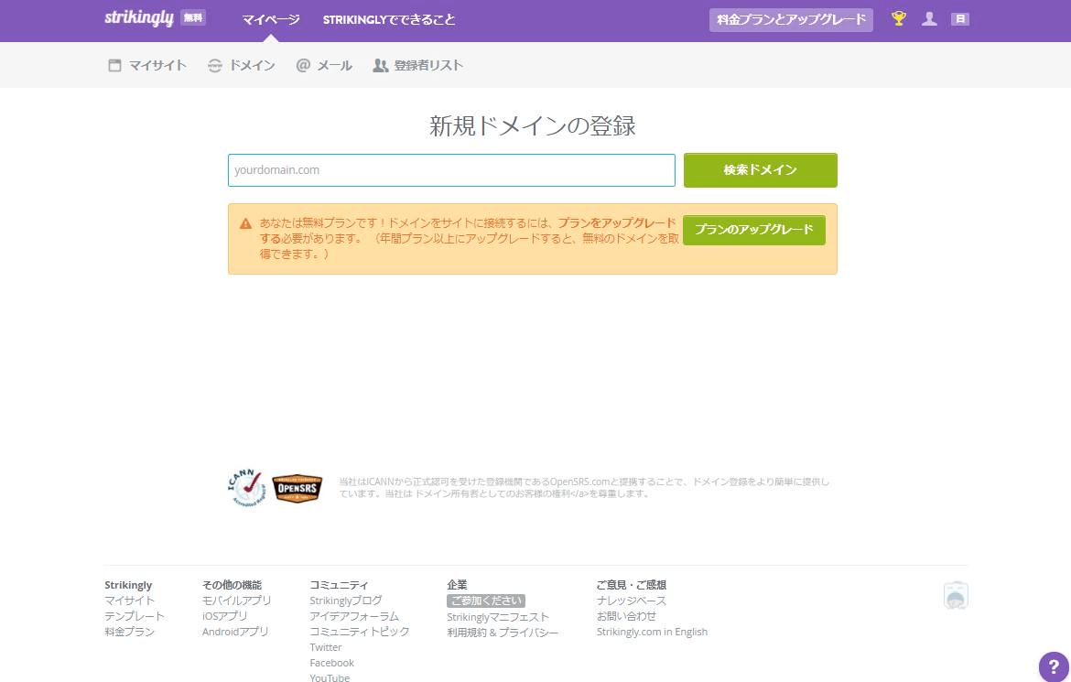
Task: Click the Strikingly logo
Action: [x=138, y=17]
